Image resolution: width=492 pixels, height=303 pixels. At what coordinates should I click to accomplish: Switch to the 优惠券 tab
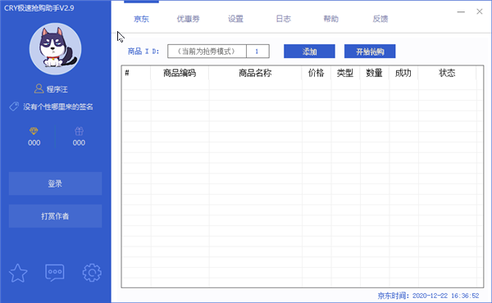pyautogui.click(x=189, y=19)
